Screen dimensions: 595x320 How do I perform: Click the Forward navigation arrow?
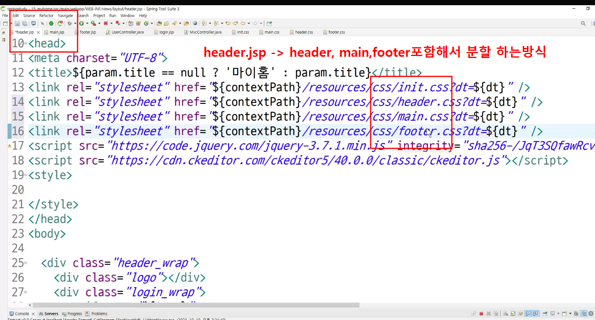click(255, 24)
